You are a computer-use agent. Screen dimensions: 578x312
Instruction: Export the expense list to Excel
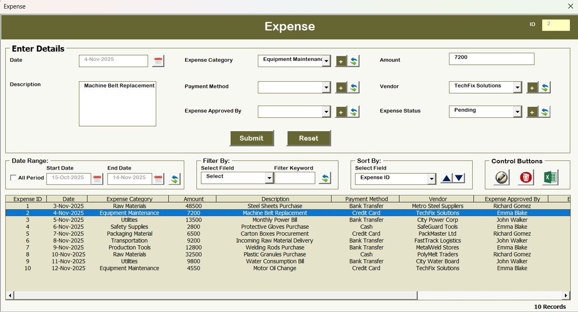(550, 178)
